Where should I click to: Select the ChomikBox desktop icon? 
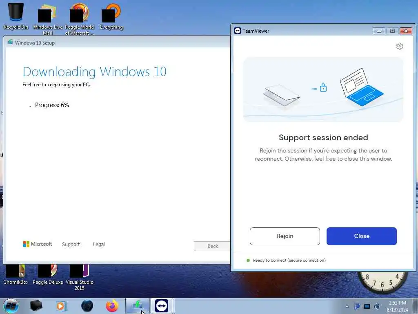tap(16, 274)
